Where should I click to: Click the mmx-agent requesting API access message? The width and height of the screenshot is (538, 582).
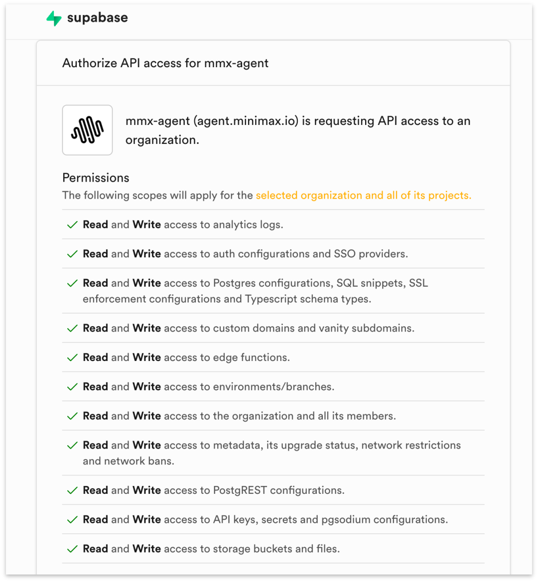(x=298, y=130)
